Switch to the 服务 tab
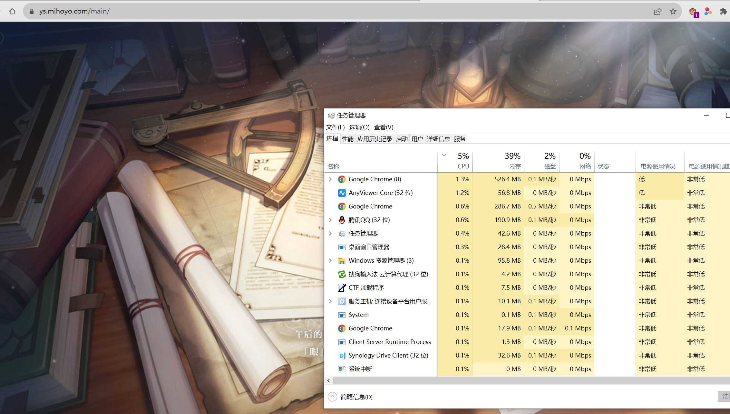This screenshot has width=730, height=414. tap(460, 139)
